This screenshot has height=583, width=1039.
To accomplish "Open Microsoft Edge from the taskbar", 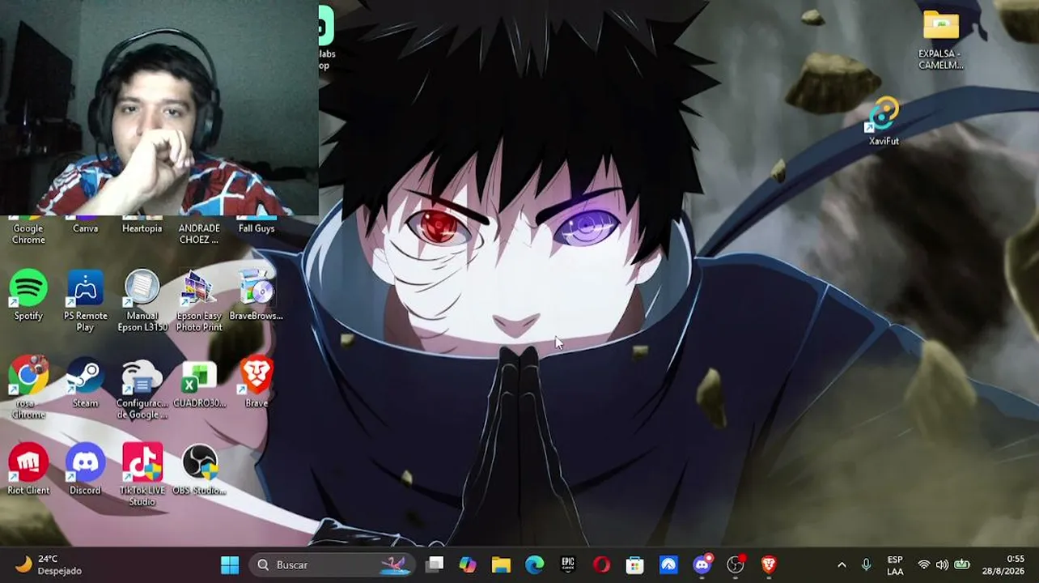I will pyautogui.click(x=534, y=564).
